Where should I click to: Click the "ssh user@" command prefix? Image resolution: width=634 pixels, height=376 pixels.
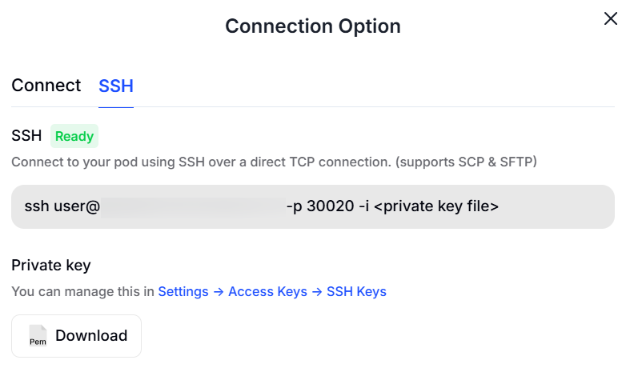point(62,206)
